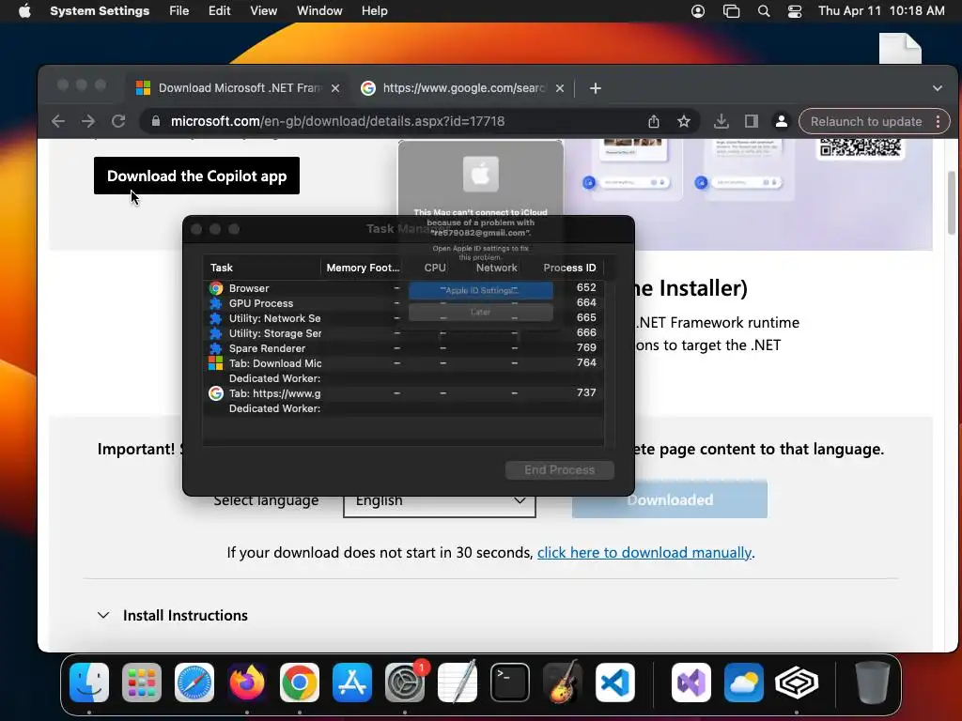This screenshot has width=962, height=721.
Task: Select the Spare Renderer row
Action: (403, 348)
